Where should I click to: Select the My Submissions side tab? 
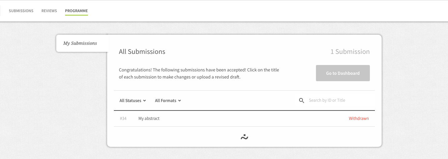click(80, 43)
